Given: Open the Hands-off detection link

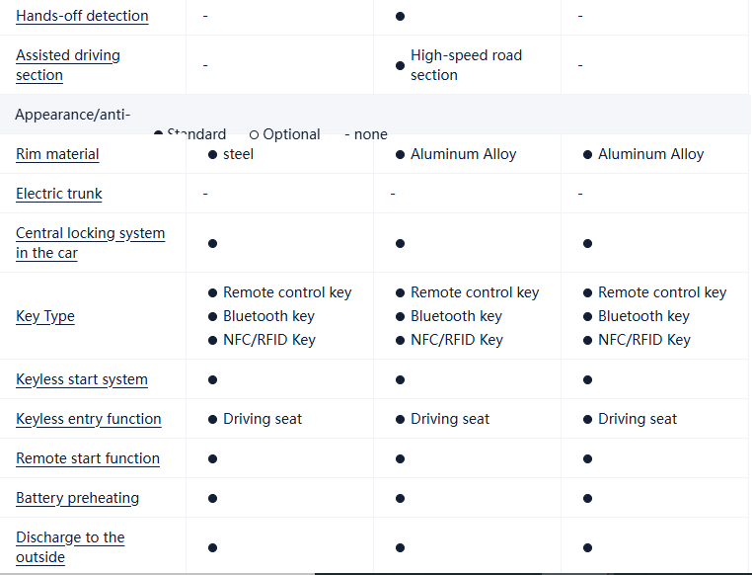Looking at the screenshot, I should tap(82, 16).
